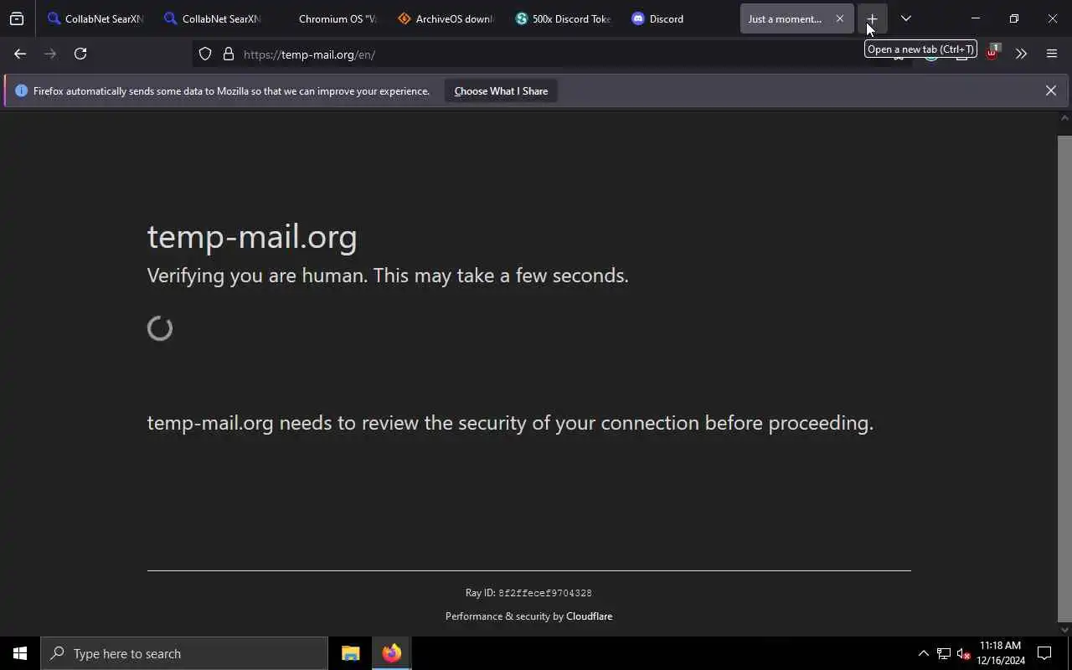1072x670 pixels.
Task: Open the Firefox application menu
Action: pyautogui.click(x=1052, y=54)
